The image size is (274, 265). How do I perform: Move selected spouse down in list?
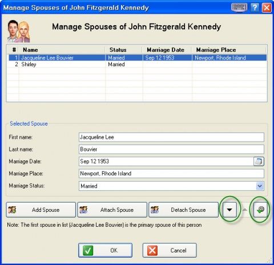tap(229, 210)
